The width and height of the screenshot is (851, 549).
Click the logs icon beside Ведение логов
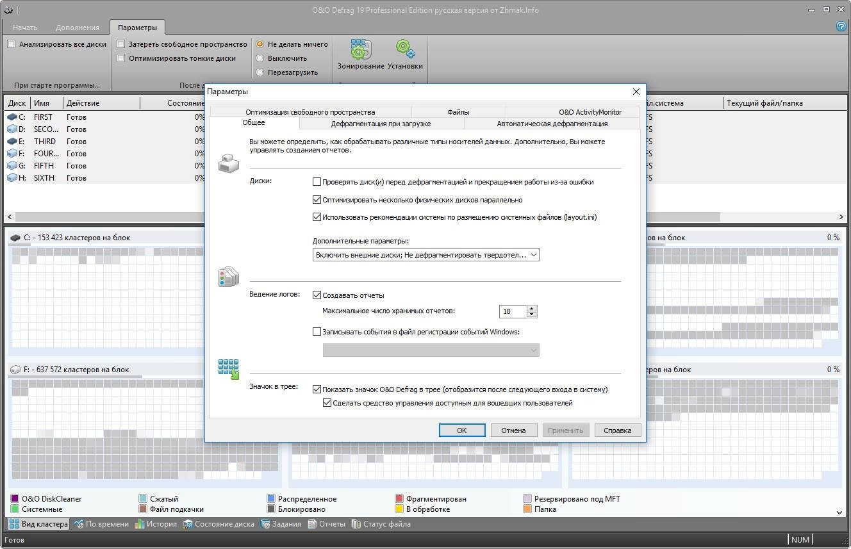[229, 277]
